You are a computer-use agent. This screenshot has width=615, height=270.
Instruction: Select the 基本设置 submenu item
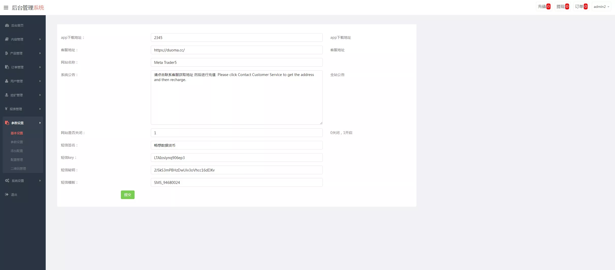(17, 133)
